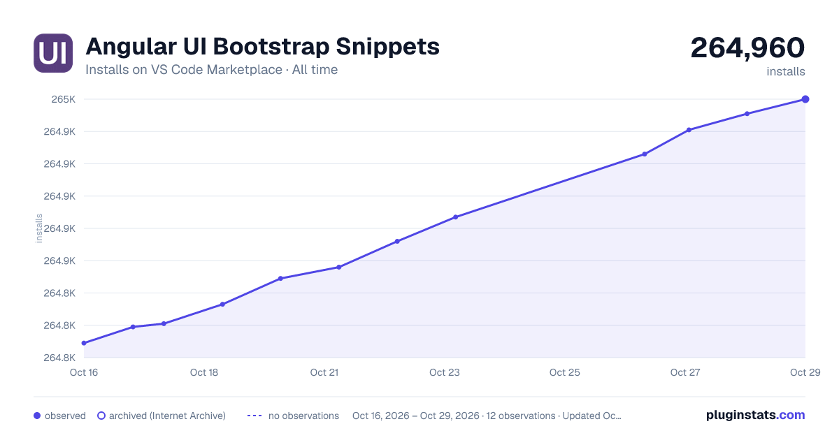Click the 'archived (Internet Archive)' legend circle
839x440 pixels.
[x=101, y=416]
